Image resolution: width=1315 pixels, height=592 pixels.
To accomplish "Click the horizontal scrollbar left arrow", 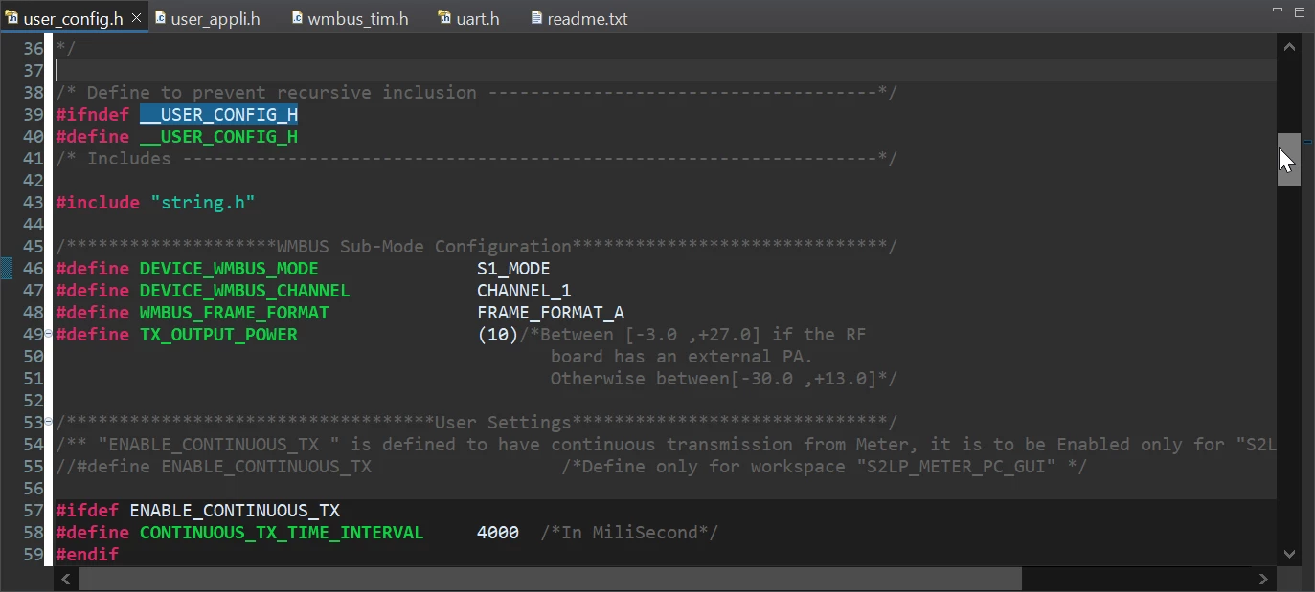I will (x=66, y=579).
